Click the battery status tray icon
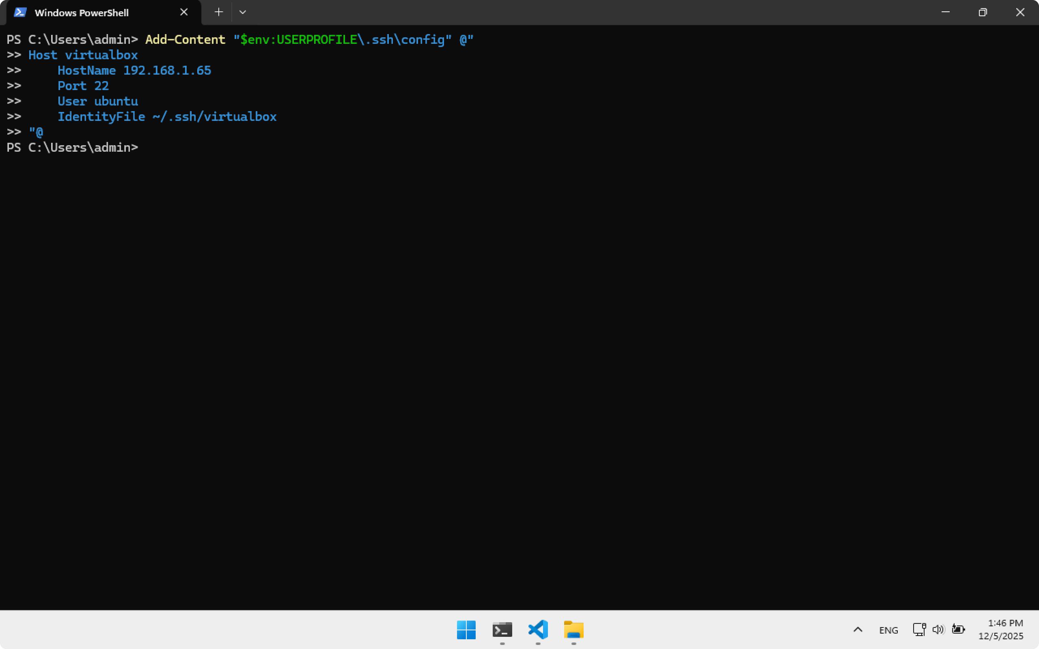The height and width of the screenshot is (649, 1039). [x=958, y=629]
